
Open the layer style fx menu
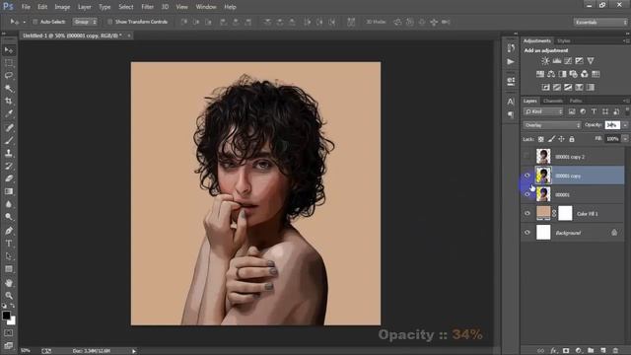[x=554, y=351]
